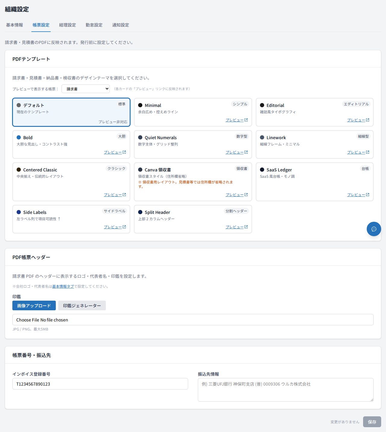This screenshot has width=386, height=432.
Task: Click the Centered Classic dark brown dot
Action: [x=19, y=170]
